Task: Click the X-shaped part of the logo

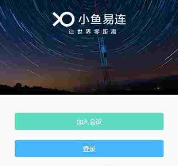Action: 56,19
